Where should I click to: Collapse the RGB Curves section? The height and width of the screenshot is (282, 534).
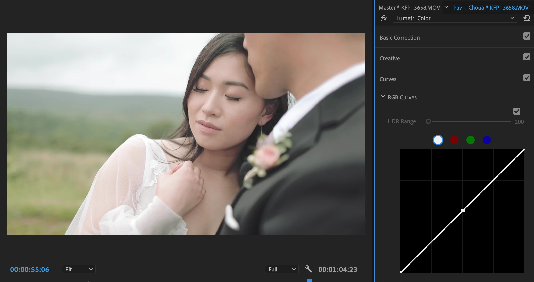click(x=383, y=97)
